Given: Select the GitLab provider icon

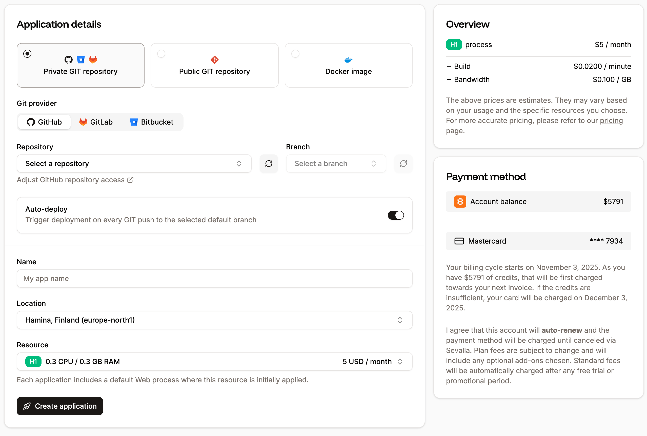Looking at the screenshot, I should coord(83,122).
